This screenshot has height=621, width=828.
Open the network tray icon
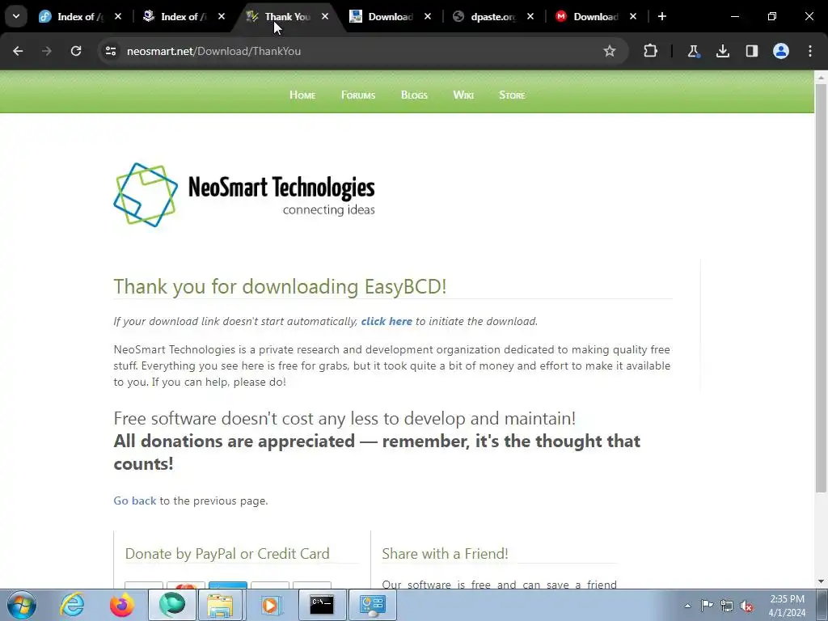(x=727, y=606)
